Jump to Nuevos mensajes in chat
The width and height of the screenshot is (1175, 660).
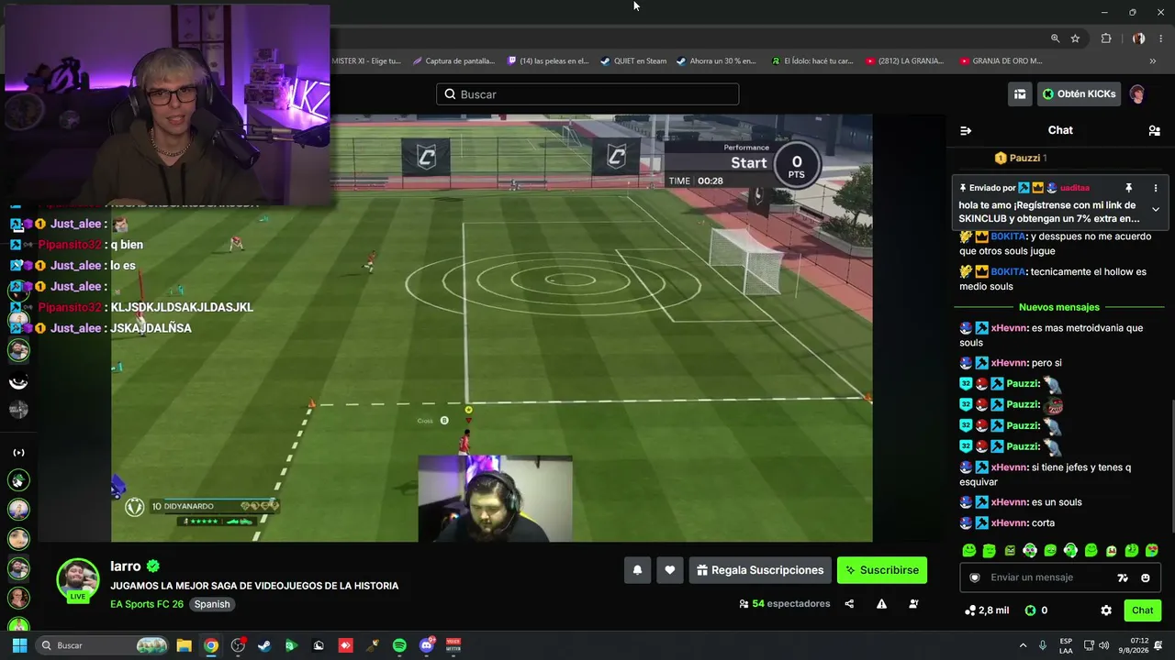coord(1058,307)
